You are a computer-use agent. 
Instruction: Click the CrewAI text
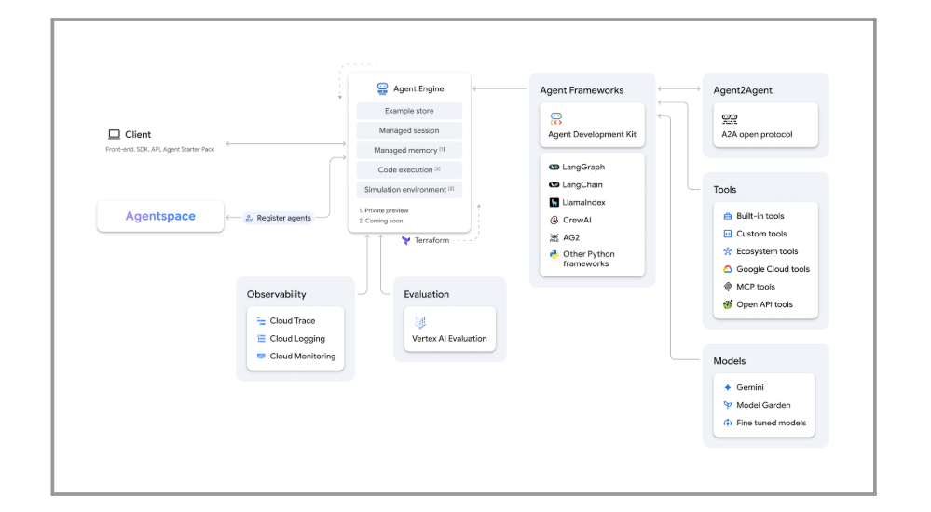click(577, 220)
